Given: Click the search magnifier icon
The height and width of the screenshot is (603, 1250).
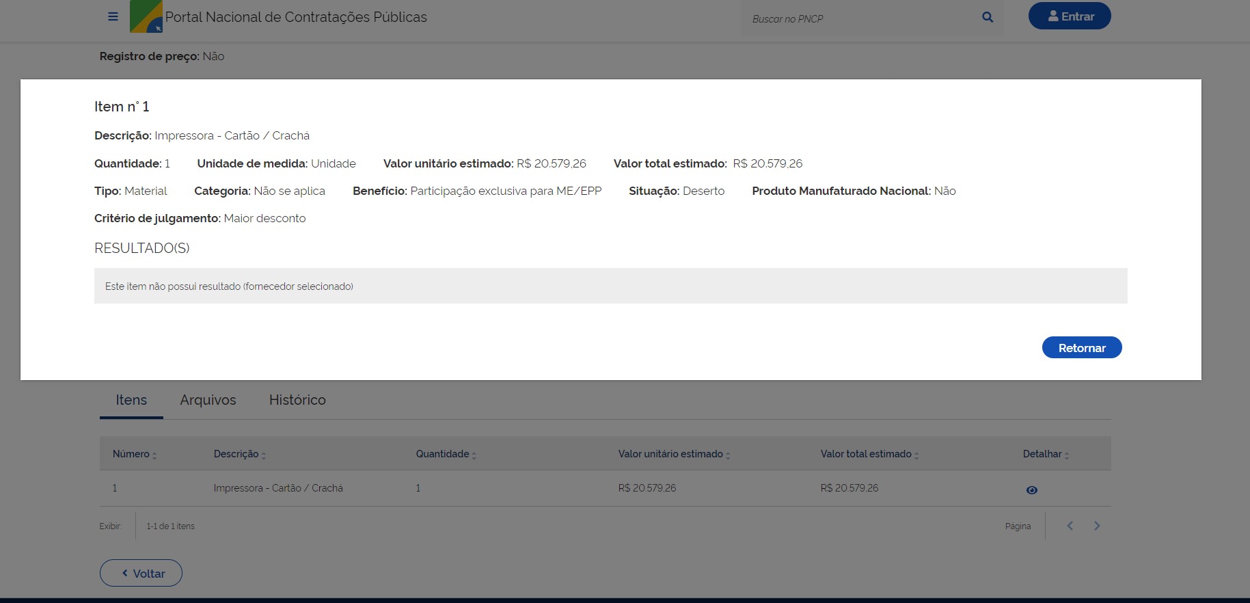Looking at the screenshot, I should [x=987, y=17].
